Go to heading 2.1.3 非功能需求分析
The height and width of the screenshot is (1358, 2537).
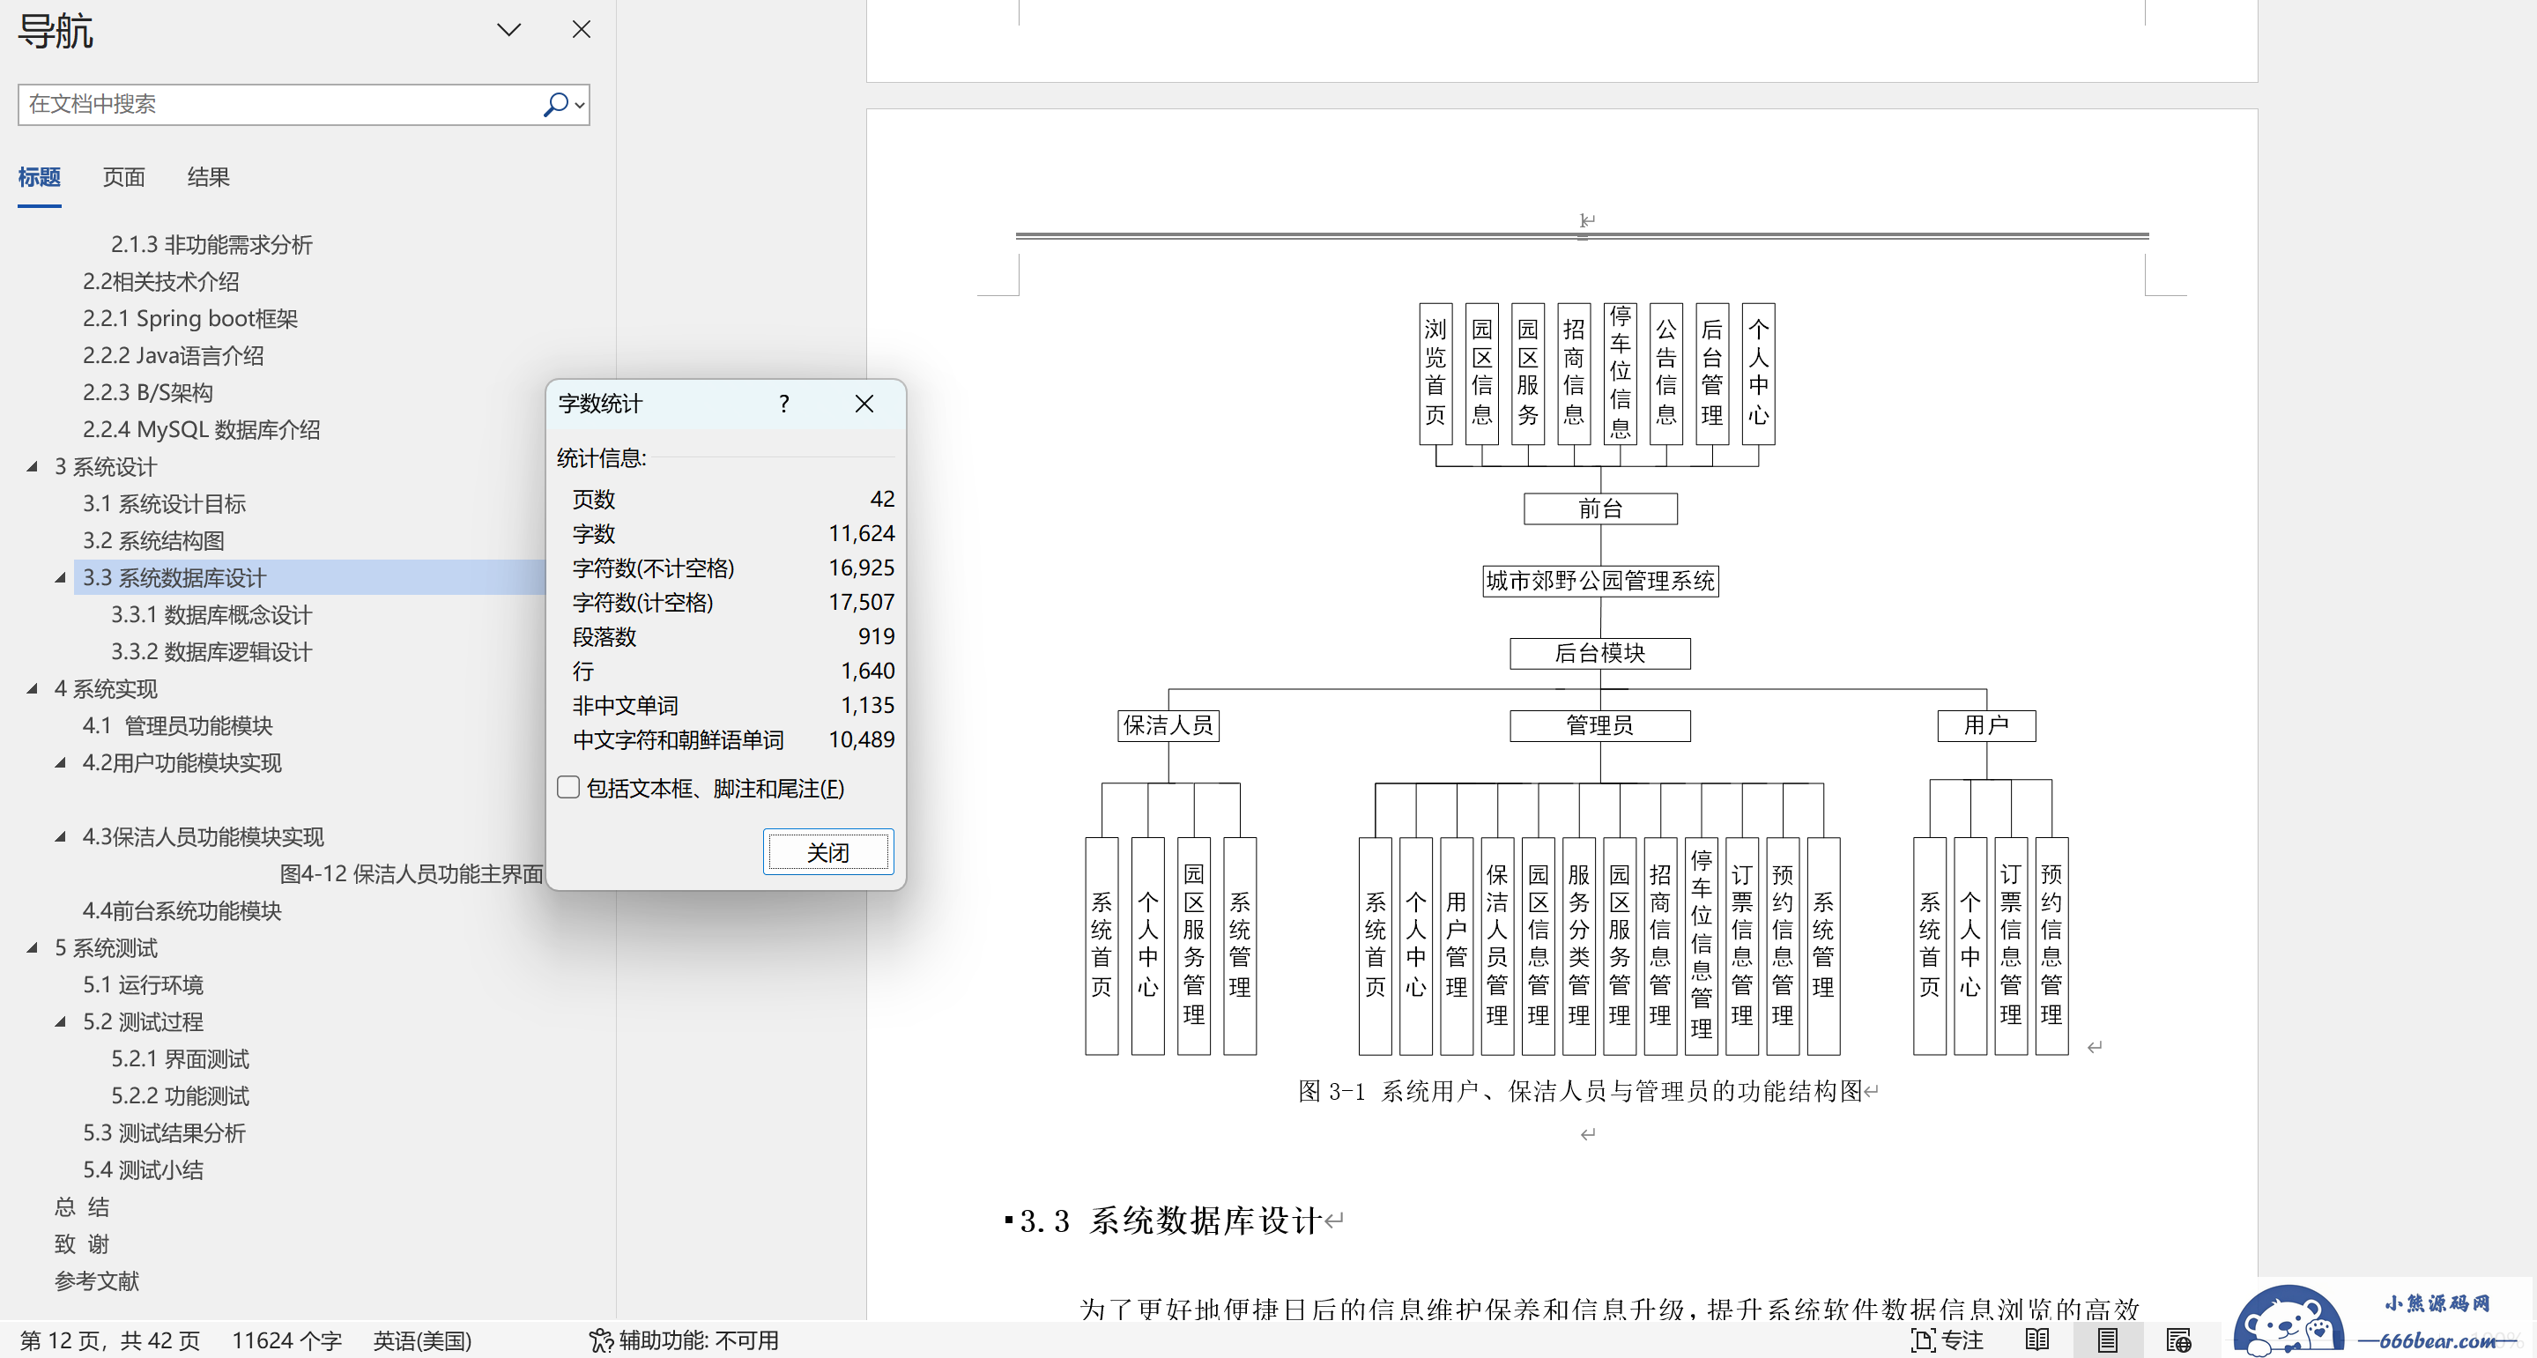211,244
